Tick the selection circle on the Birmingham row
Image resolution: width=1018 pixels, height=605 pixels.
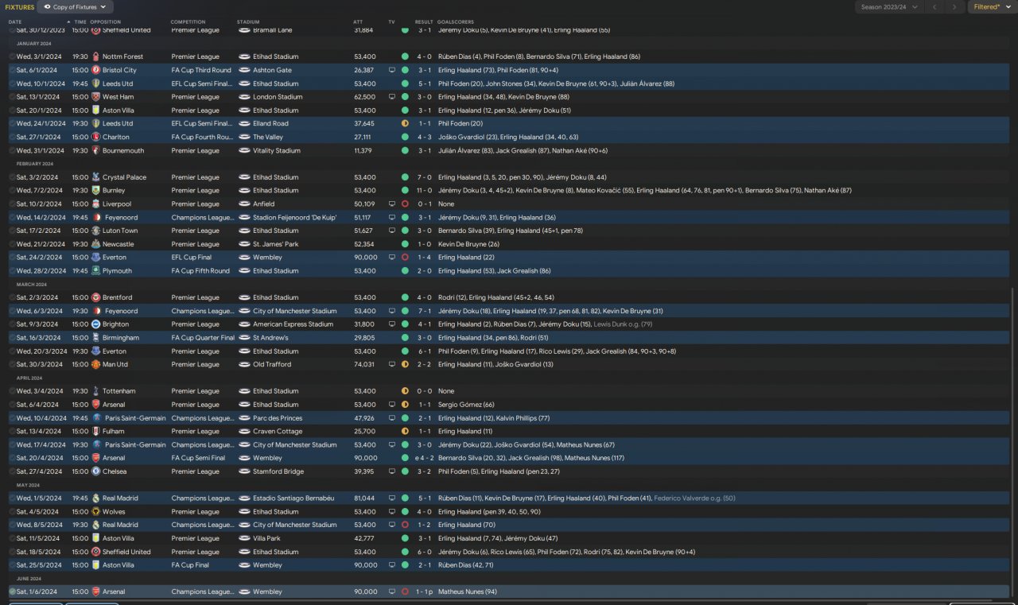[x=12, y=338]
